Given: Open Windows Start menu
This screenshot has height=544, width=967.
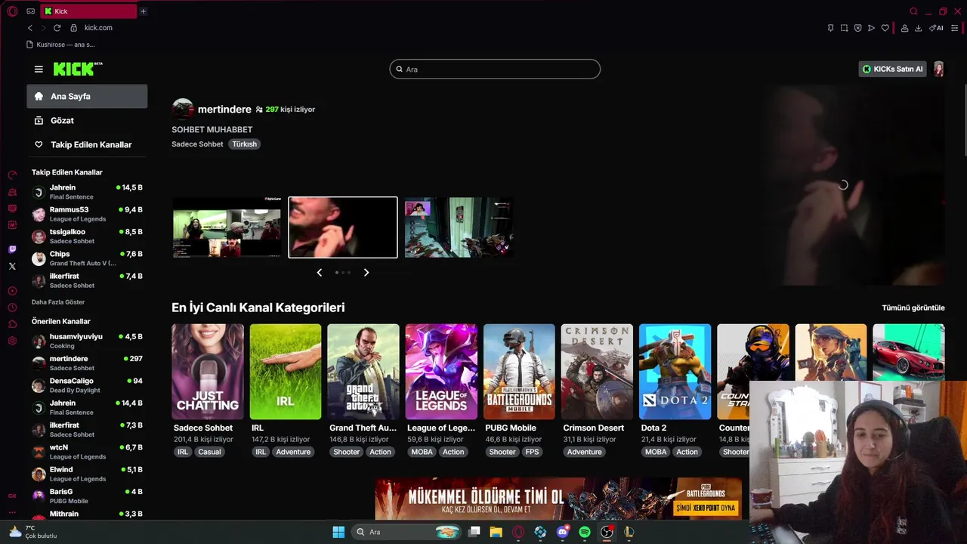Looking at the screenshot, I should click(x=338, y=532).
